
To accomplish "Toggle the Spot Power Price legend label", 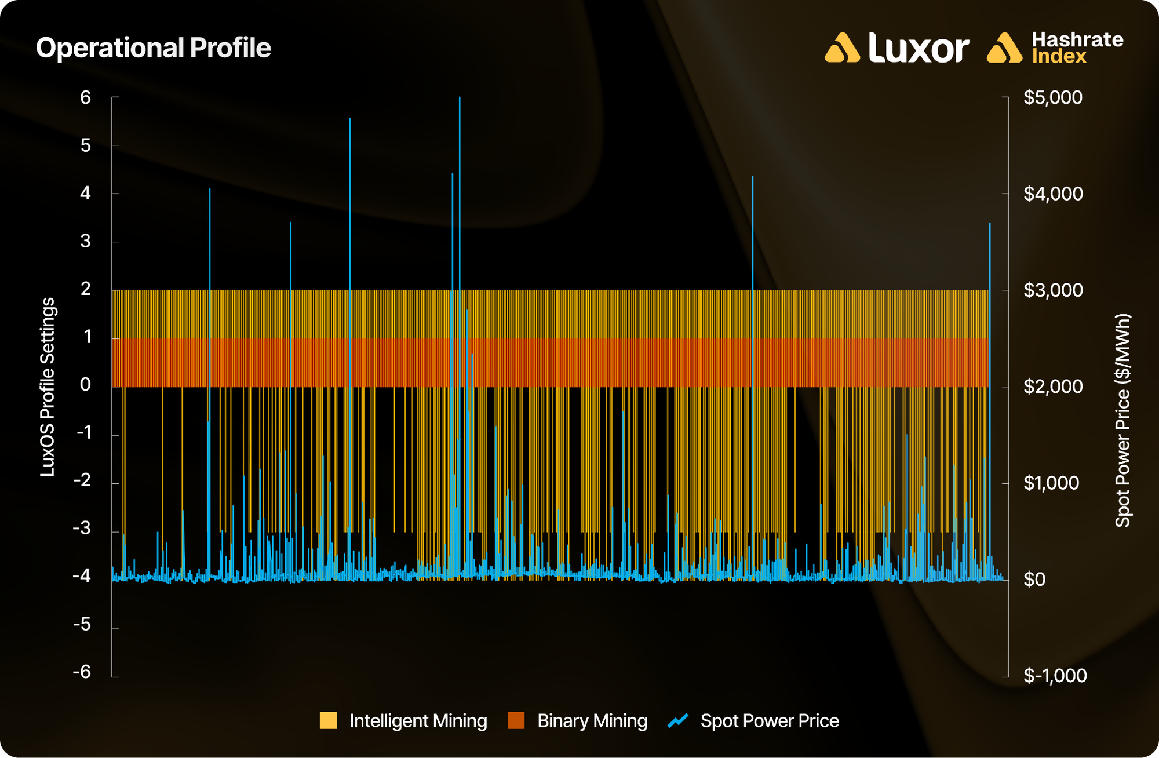I will [769, 720].
